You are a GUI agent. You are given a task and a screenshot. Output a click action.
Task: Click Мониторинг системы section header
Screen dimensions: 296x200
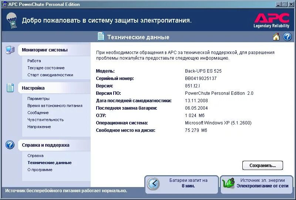pos(54,50)
